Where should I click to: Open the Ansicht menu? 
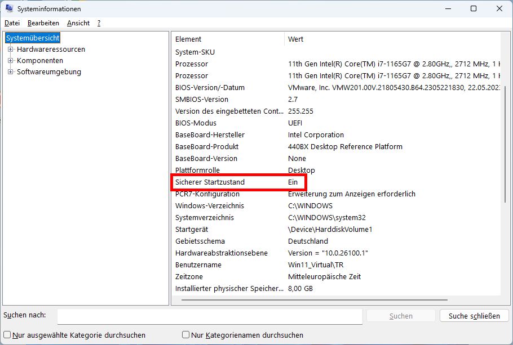[x=78, y=23]
